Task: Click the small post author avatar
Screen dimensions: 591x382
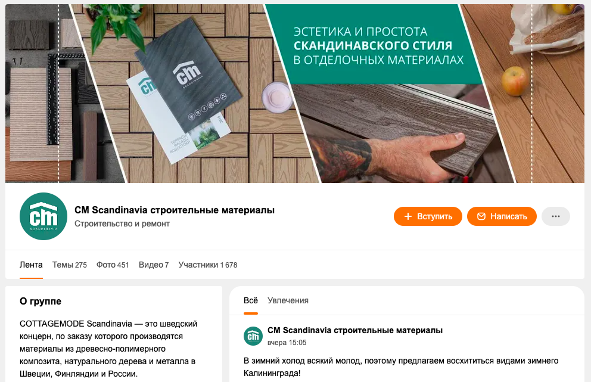Action: pyautogui.click(x=253, y=336)
